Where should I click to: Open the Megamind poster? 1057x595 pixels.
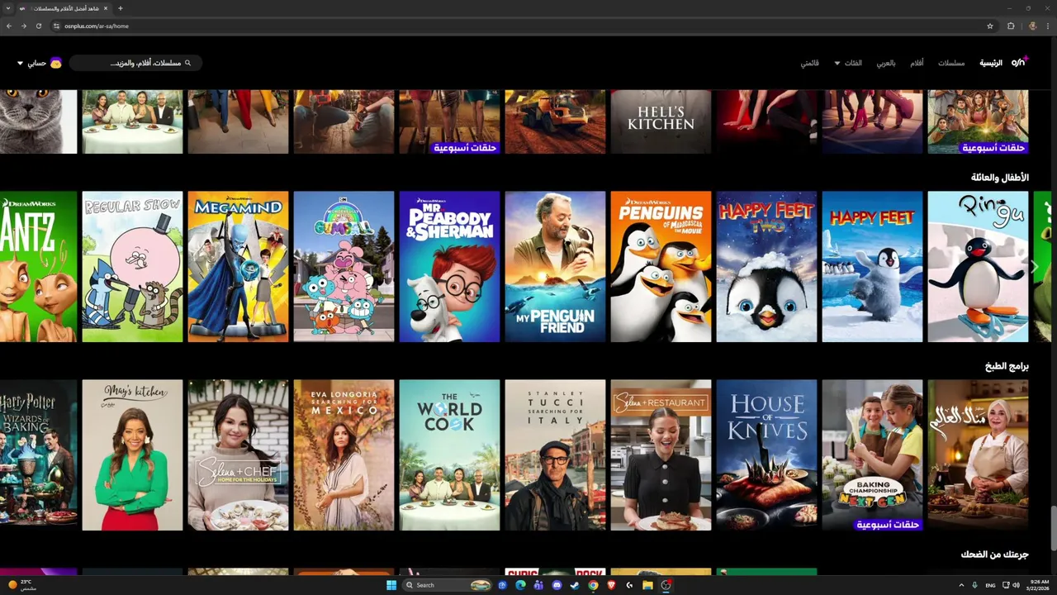[x=238, y=267]
